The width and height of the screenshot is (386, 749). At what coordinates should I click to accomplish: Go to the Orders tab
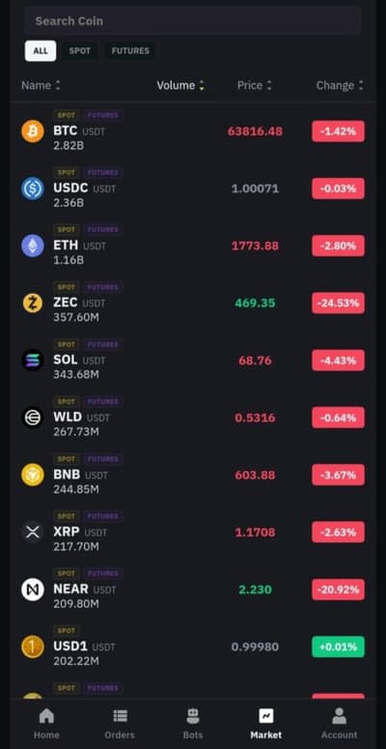coord(120,723)
